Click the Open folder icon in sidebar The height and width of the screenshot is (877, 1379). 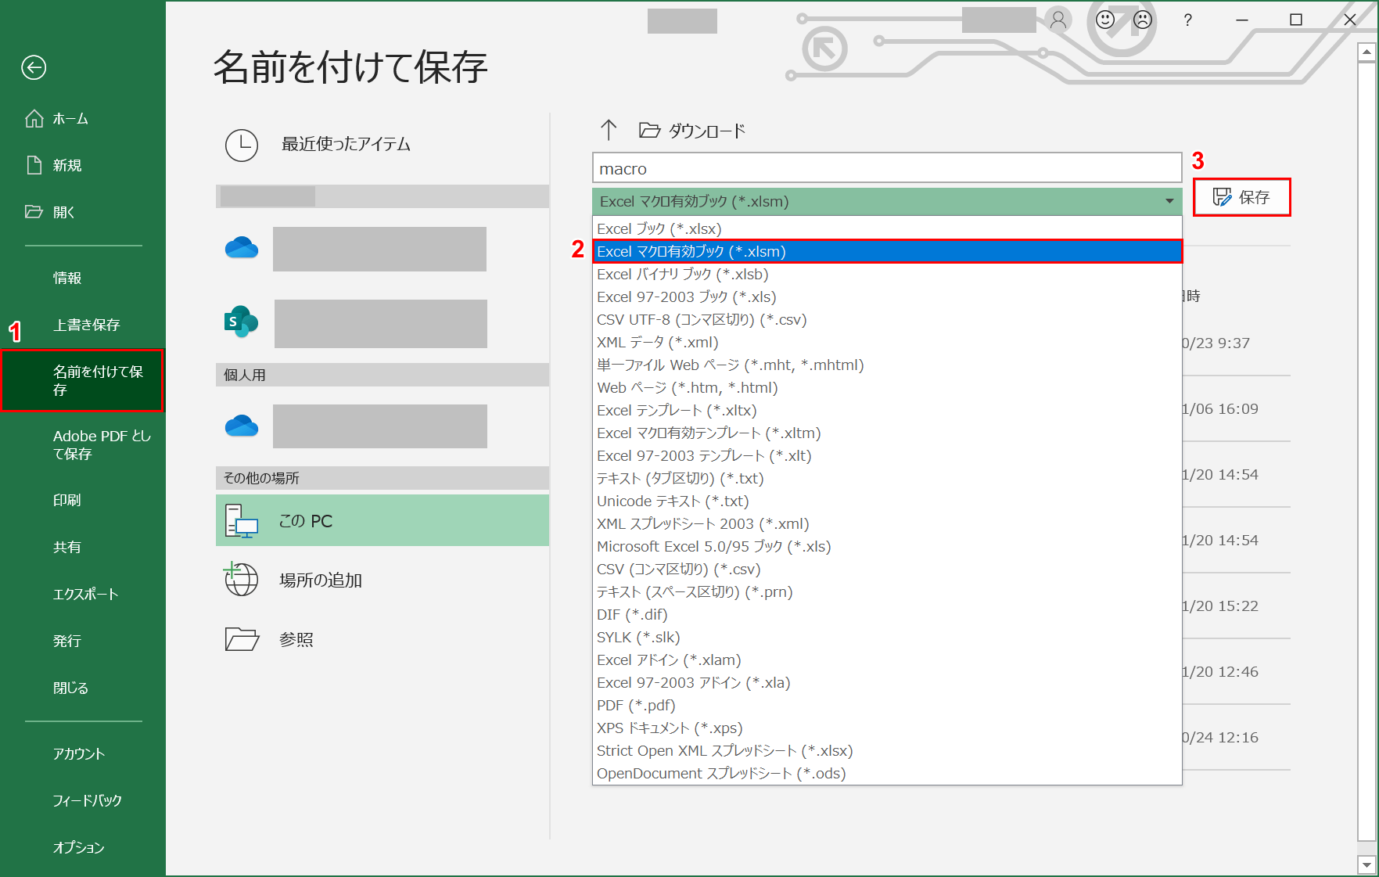tap(34, 211)
